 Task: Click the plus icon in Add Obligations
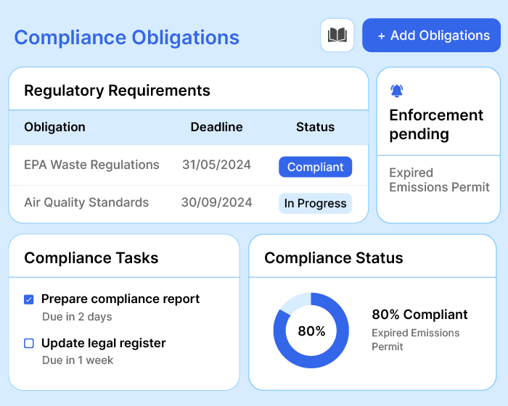(x=382, y=36)
